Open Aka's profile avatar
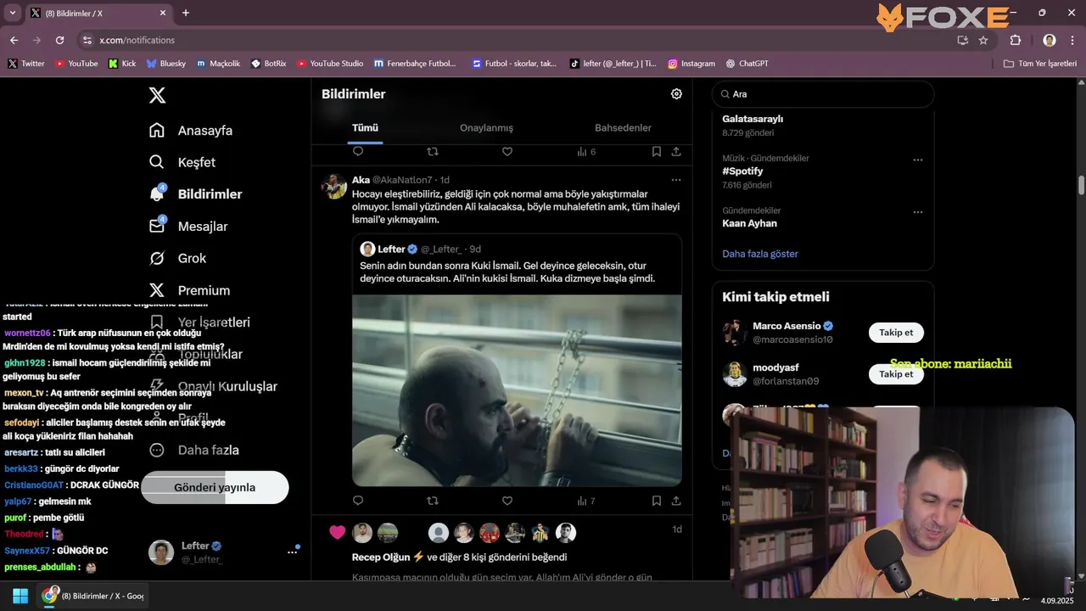Image resolution: width=1086 pixels, height=611 pixels. [334, 187]
